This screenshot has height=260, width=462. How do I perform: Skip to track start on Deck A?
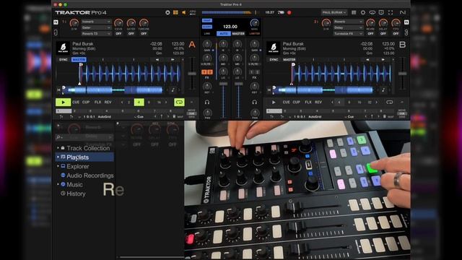[x=58, y=90]
